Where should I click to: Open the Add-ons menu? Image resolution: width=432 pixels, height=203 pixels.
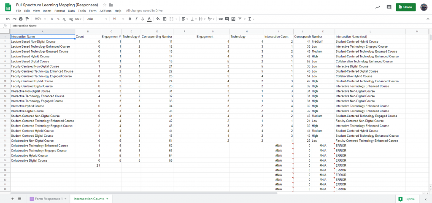click(x=105, y=11)
